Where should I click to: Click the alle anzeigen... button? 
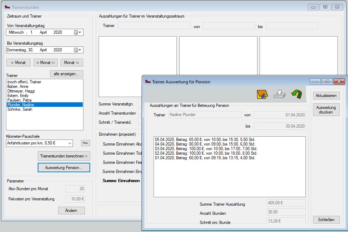[66, 74]
